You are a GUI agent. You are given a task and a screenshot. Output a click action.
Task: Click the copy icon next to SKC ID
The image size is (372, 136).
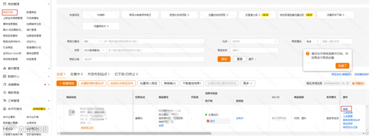tap(106, 118)
